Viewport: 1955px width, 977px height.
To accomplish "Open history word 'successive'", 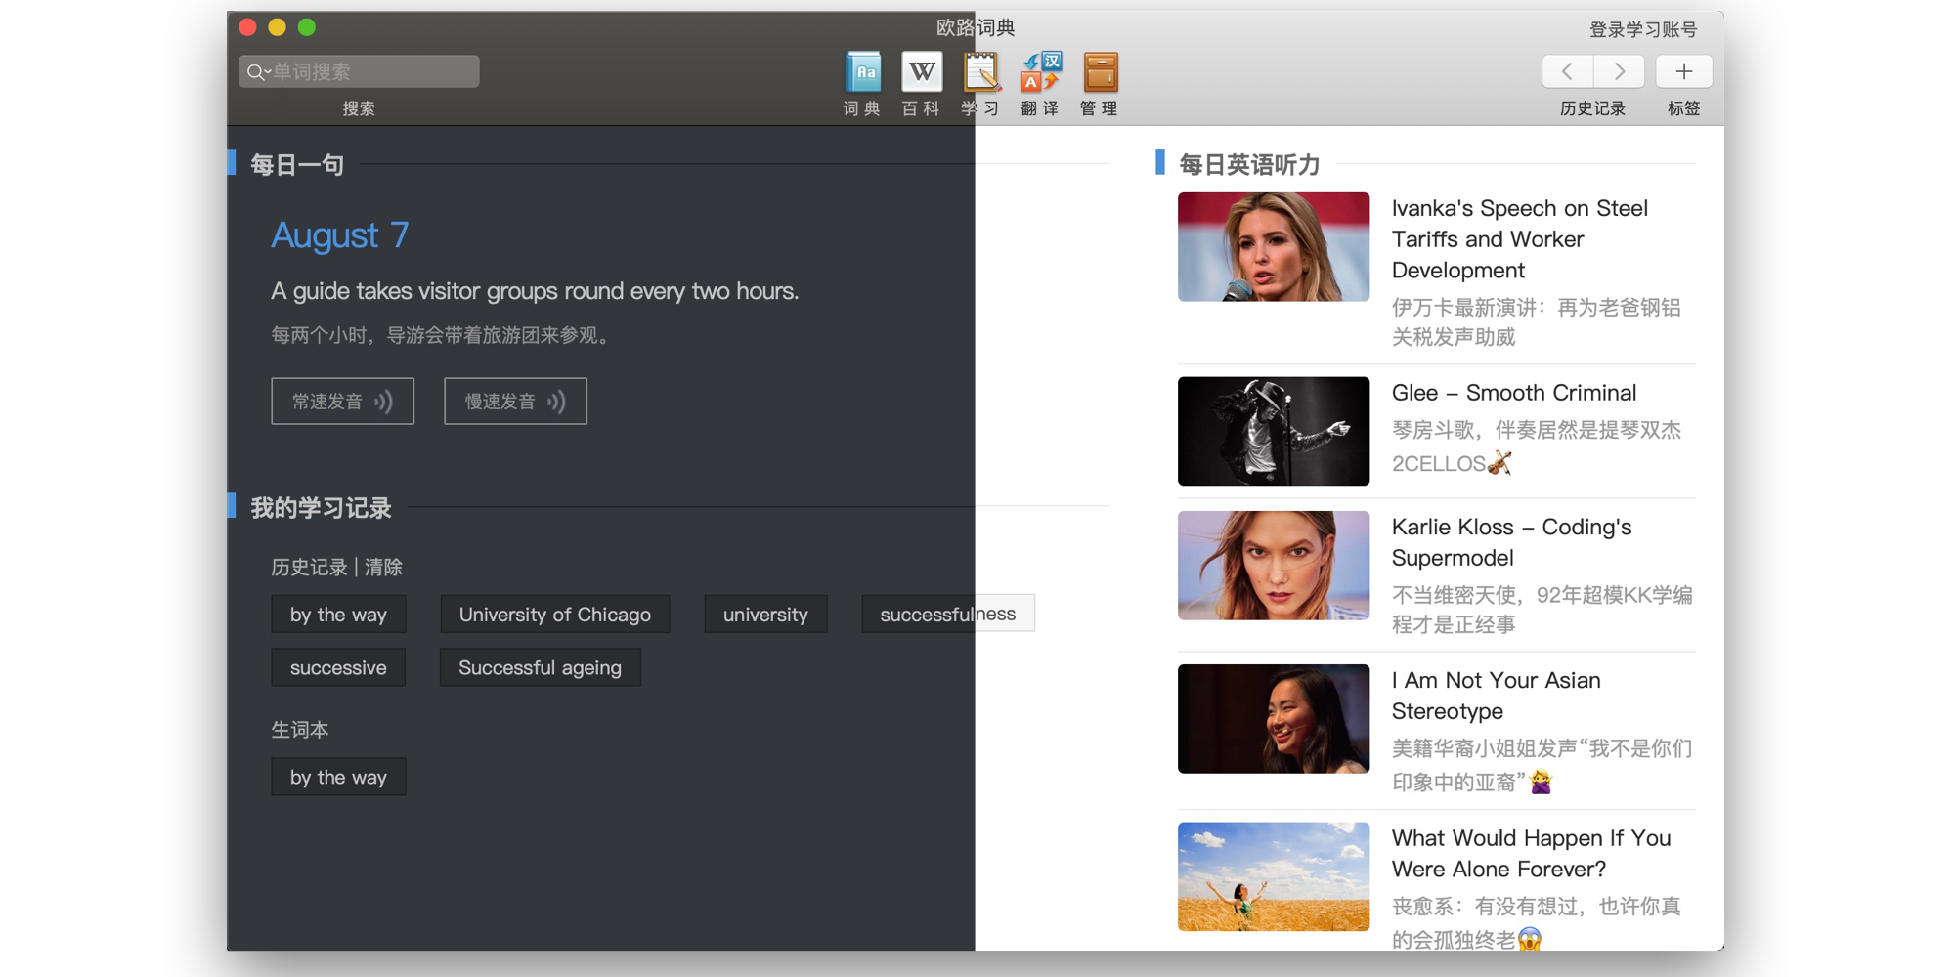I will click(338, 667).
